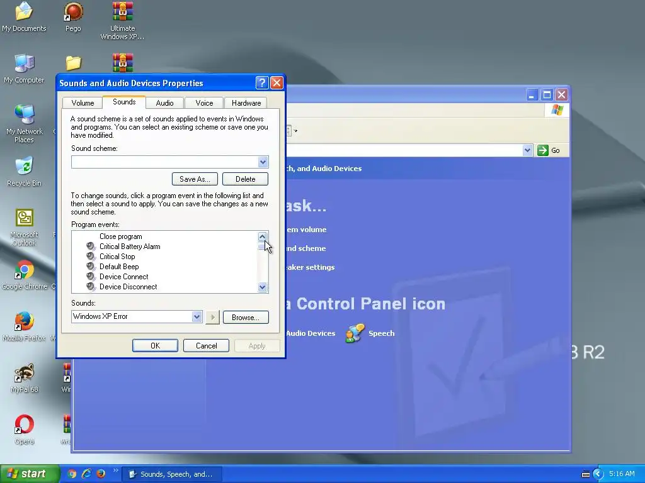Select the Pego desktop shortcut
This screenshot has height=483, width=645.
pyautogui.click(x=73, y=16)
